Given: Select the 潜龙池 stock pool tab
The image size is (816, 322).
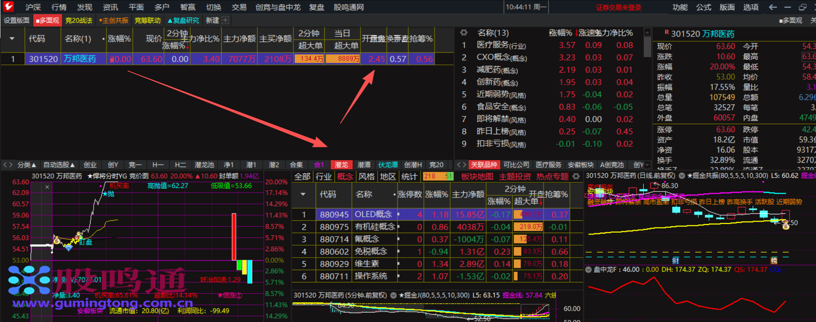Looking at the screenshot, I should pos(204,165).
